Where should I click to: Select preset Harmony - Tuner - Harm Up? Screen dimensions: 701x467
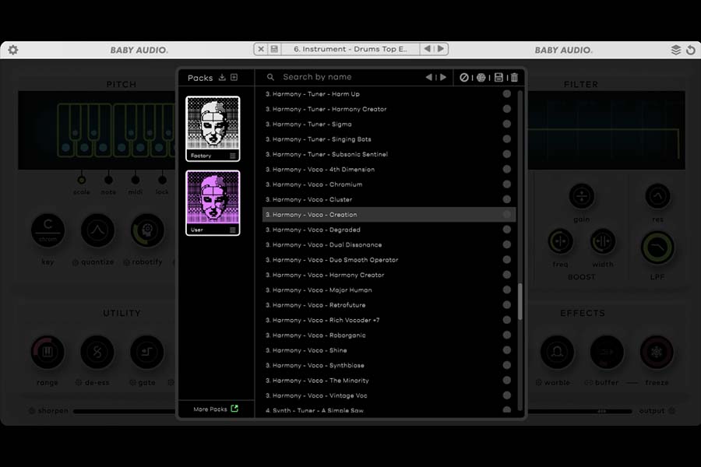pos(389,94)
